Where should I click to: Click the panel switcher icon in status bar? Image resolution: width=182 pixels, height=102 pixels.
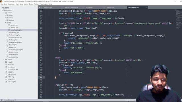pos(2,100)
